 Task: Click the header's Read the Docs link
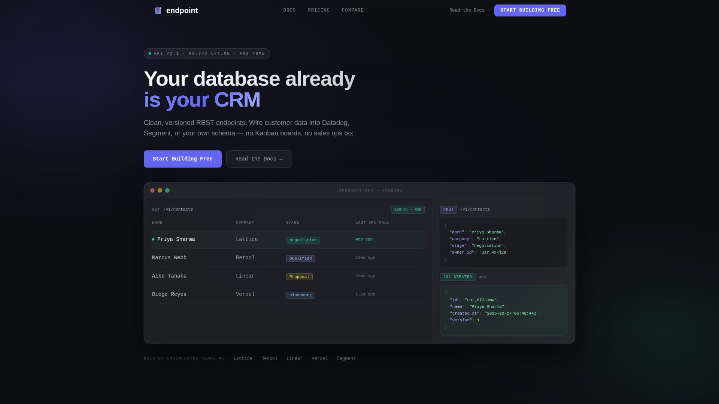point(469,10)
